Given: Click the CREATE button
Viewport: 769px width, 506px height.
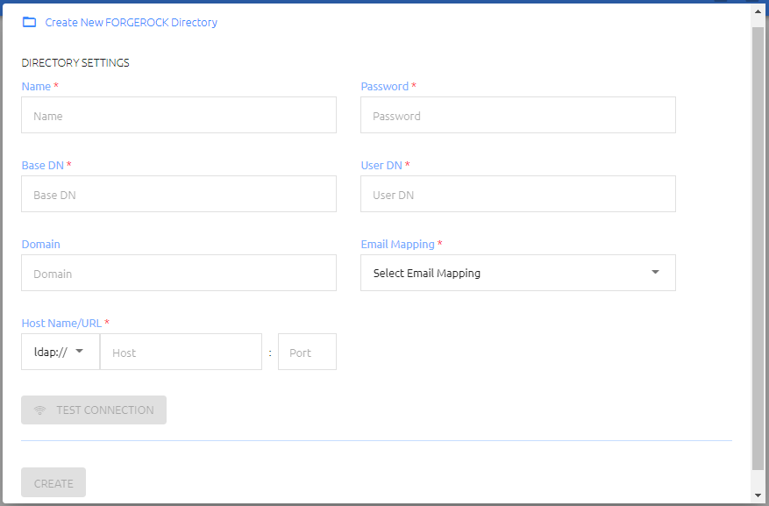Looking at the screenshot, I should pos(53,482).
